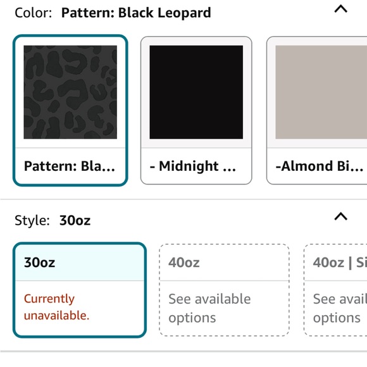
Task: Click 'See available options' under 40oz | Si...
Action: tap(340, 308)
